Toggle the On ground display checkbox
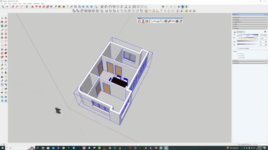Viewport: 268px width, 150px height. point(238,55)
